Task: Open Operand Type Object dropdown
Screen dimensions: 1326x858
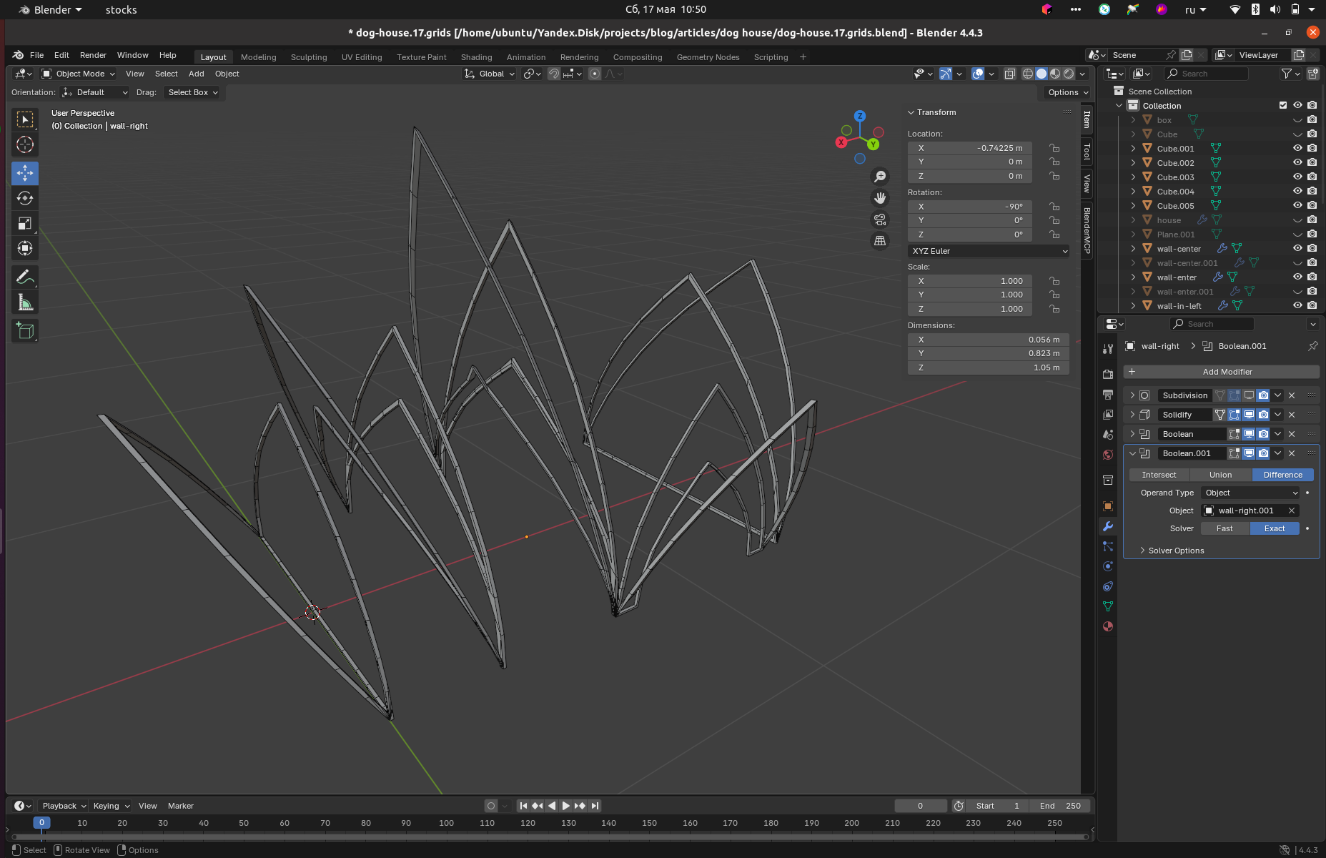Action: pos(1250,493)
